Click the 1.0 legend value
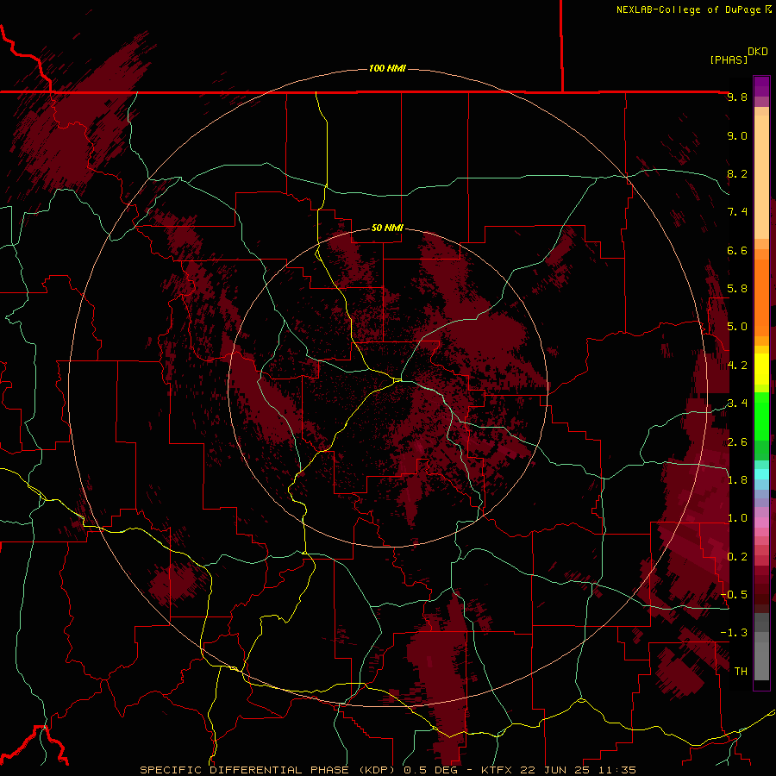This screenshot has width=776, height=776. point(737,518)
